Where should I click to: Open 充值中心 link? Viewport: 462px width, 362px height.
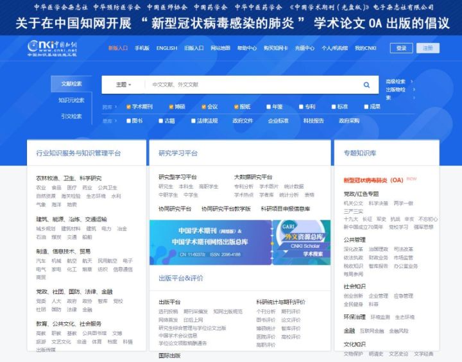305,48
